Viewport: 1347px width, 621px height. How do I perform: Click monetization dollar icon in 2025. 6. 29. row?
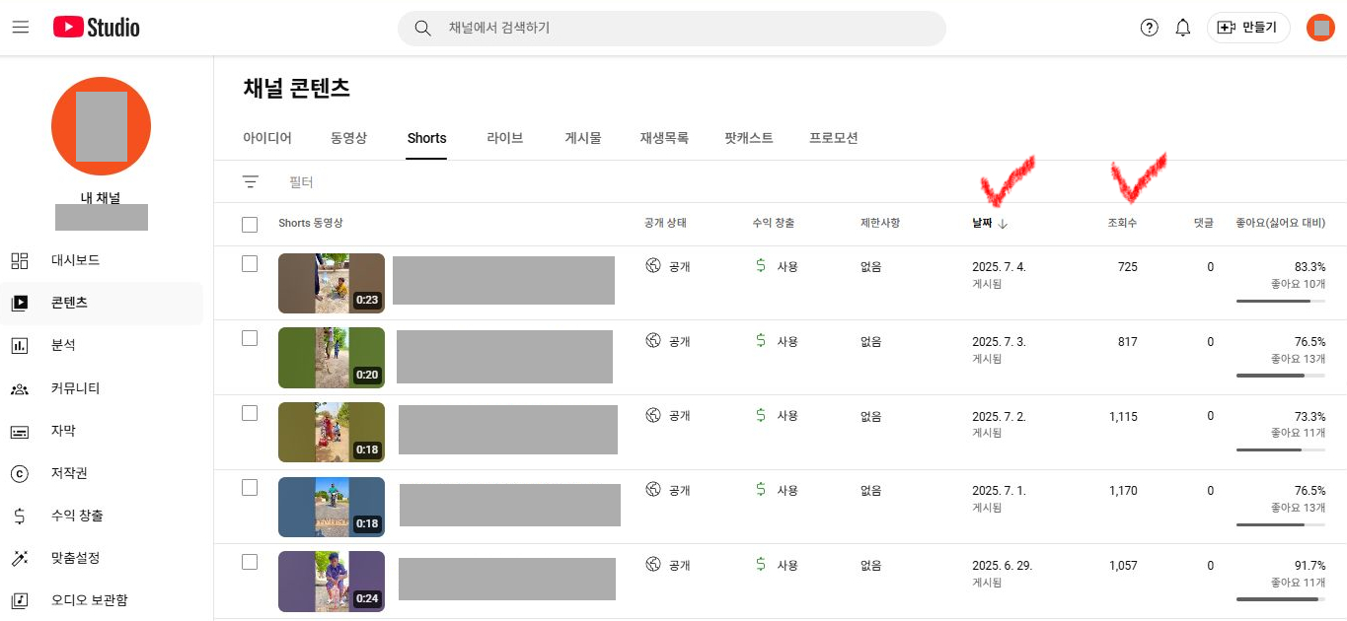pyautogui.click(x=760, y=564)
